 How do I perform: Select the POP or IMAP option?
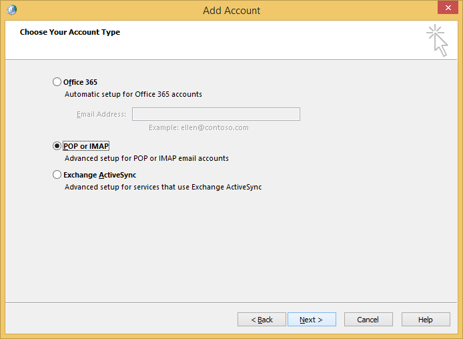(57, 146)
